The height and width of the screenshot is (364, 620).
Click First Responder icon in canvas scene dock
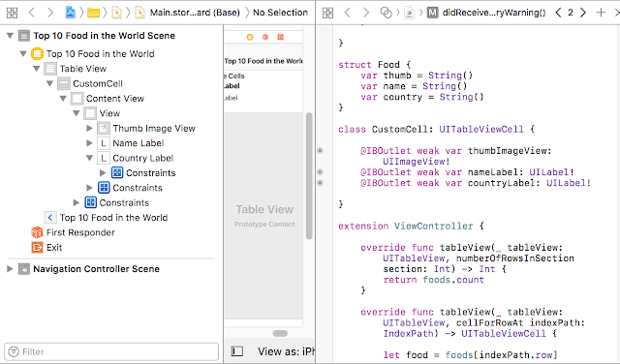coord(265,37)
